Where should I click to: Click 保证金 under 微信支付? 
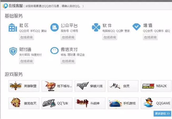pyautogui.click(x=81, y=55)
